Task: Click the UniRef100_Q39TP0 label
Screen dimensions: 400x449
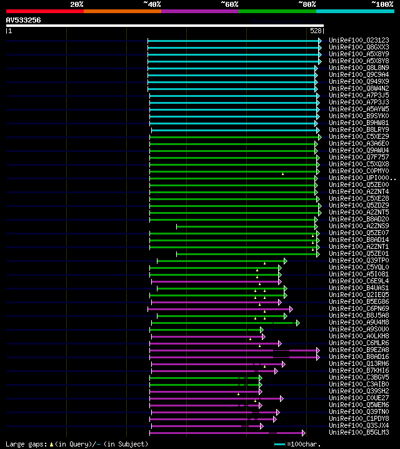Action: tap(359, 260)
